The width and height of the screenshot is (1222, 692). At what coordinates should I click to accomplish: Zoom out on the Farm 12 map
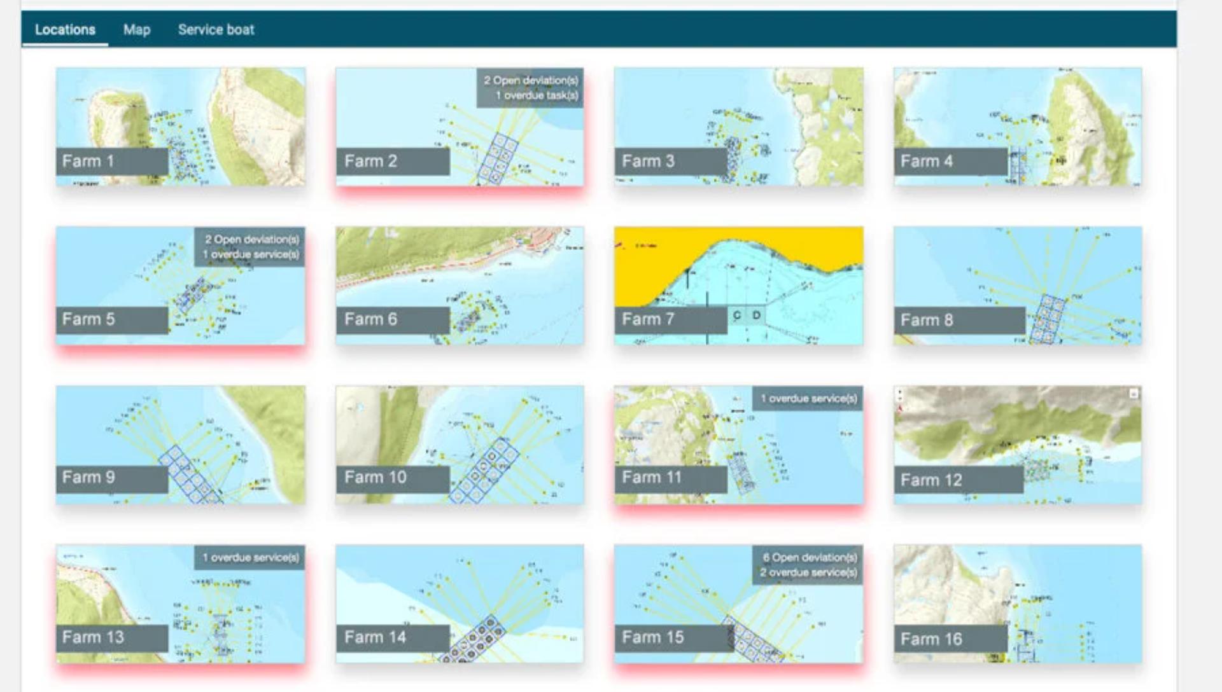[900, 398]
